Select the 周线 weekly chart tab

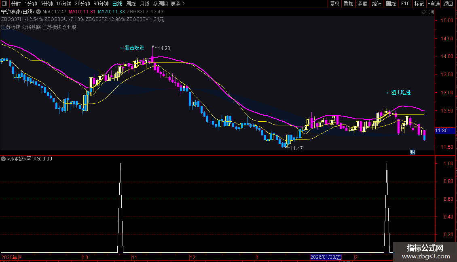[131, 4]
